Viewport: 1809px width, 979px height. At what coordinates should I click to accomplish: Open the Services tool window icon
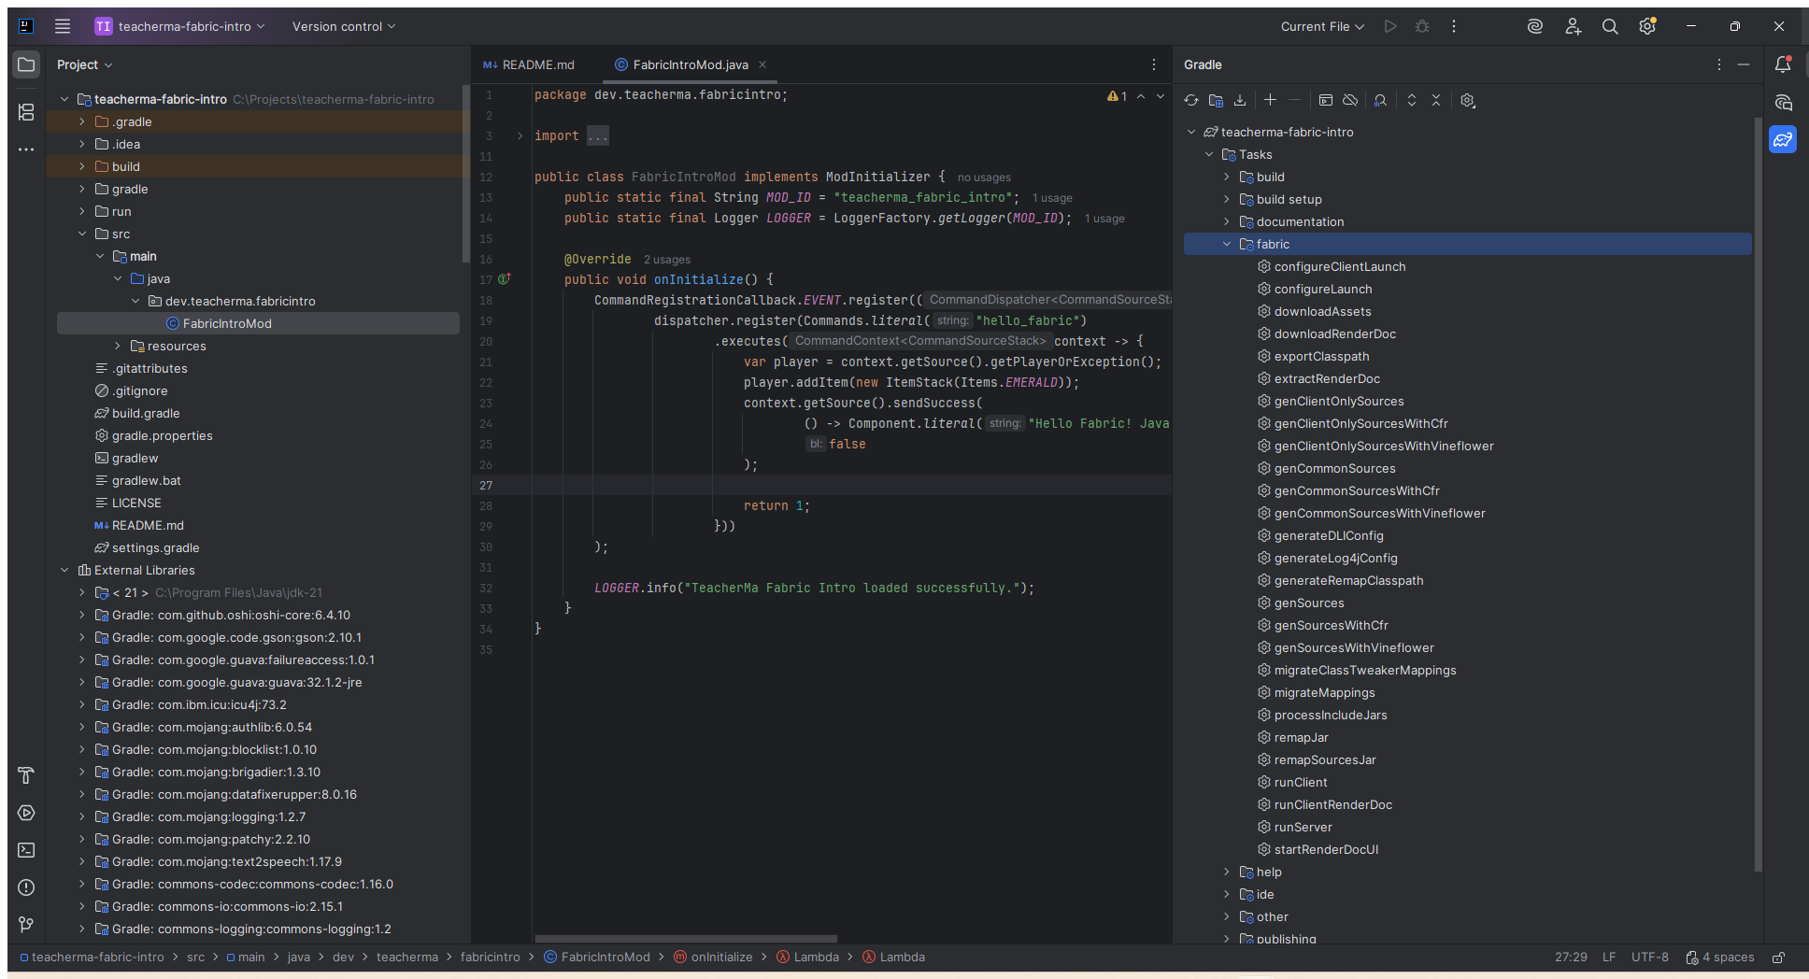tap(26, 813)
